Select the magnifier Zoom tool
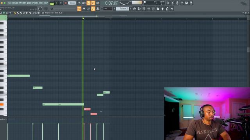The height and width of the screenshot is (140, 250). (36, 13)
